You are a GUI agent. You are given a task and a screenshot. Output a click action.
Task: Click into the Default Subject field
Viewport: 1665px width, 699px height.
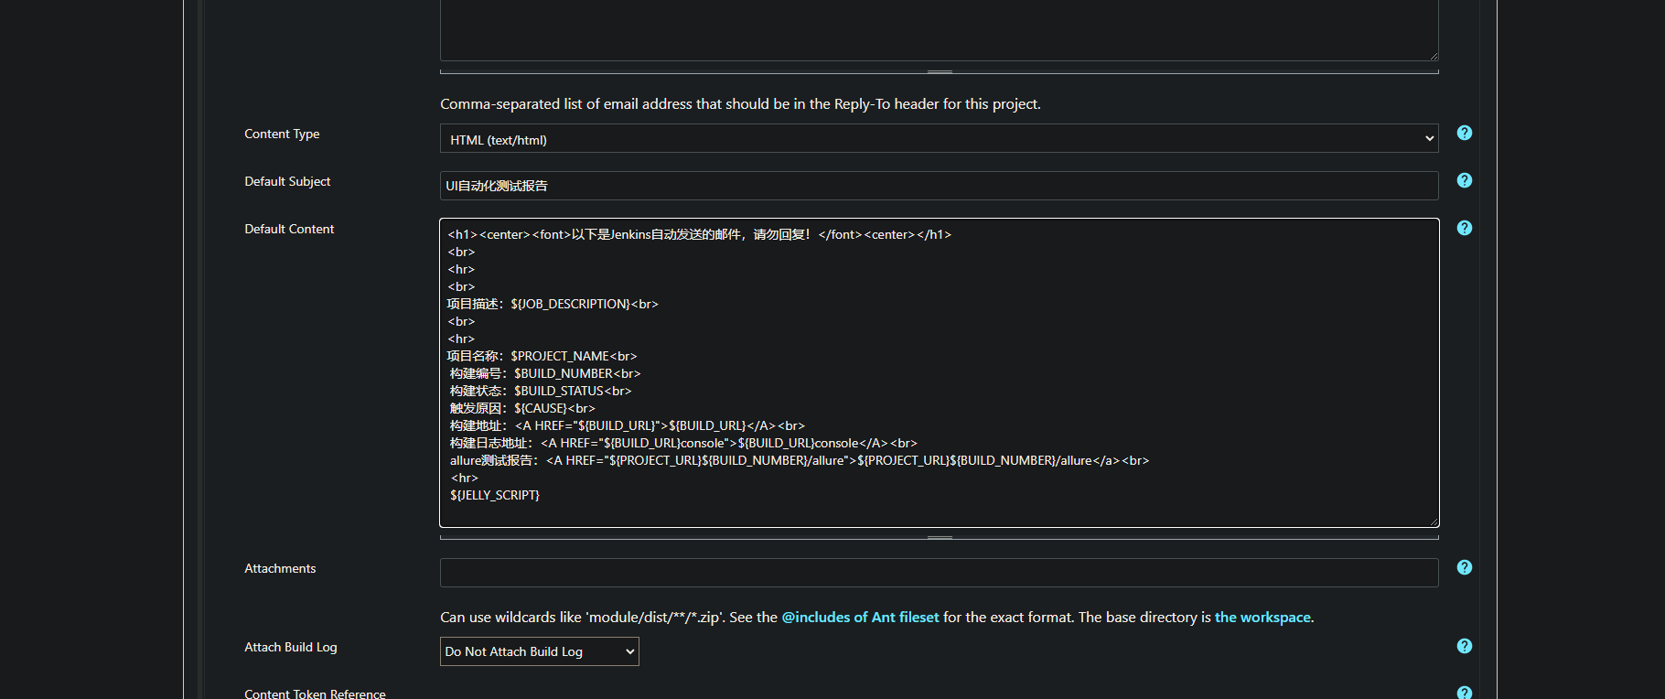[939, 186]
